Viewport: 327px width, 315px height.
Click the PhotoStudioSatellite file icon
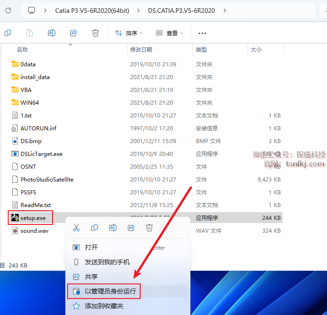(x=15, y=180)
